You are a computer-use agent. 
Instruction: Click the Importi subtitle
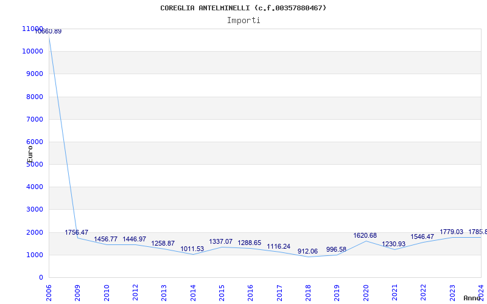coord(243,21)
